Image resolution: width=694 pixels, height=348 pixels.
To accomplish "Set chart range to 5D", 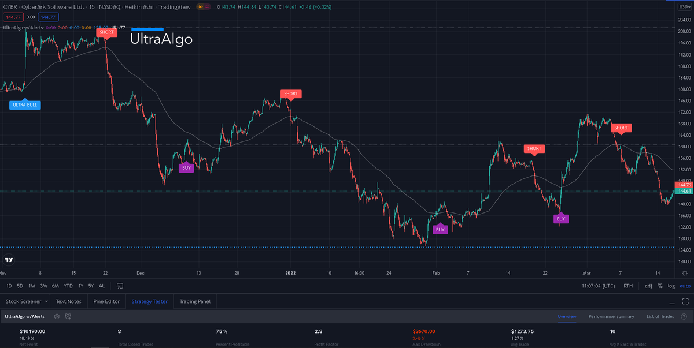I will (x=20, y=286).
